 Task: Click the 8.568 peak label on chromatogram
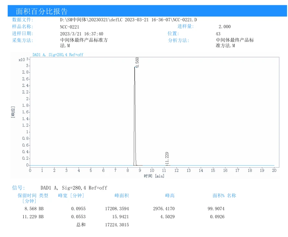pyautogui.click(x=137, y=63)
